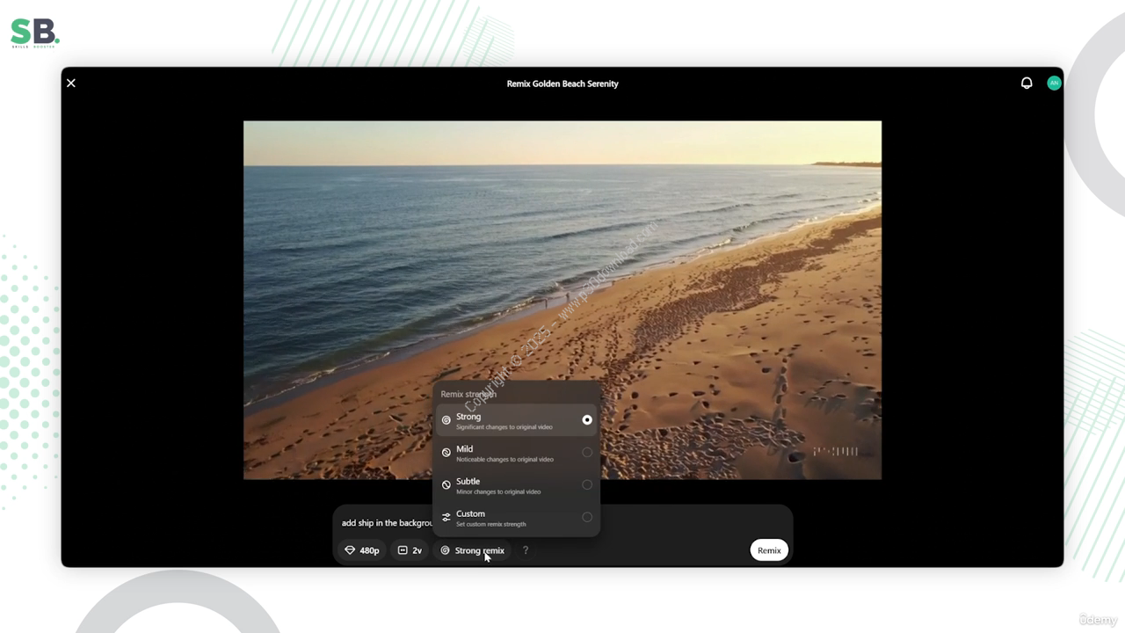
Task: Select the Strong radio button
Action: pyautogui.click(x=587, y=420)
